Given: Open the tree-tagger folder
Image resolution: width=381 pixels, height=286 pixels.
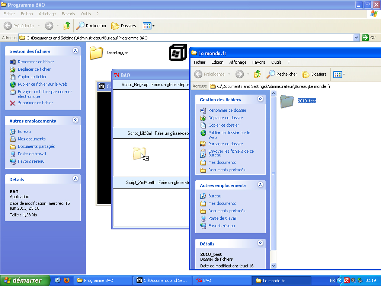Looking at the screenshot, I should tap(109, 53).
